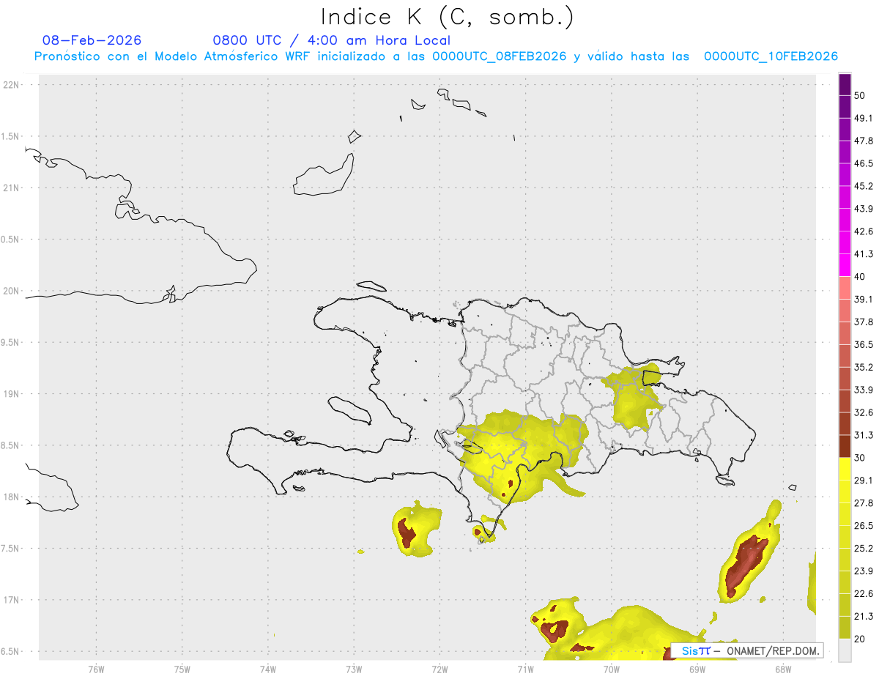Click the dark brown swatch between 30 and 31.3

pyautogui.click(x=845, y=447)
